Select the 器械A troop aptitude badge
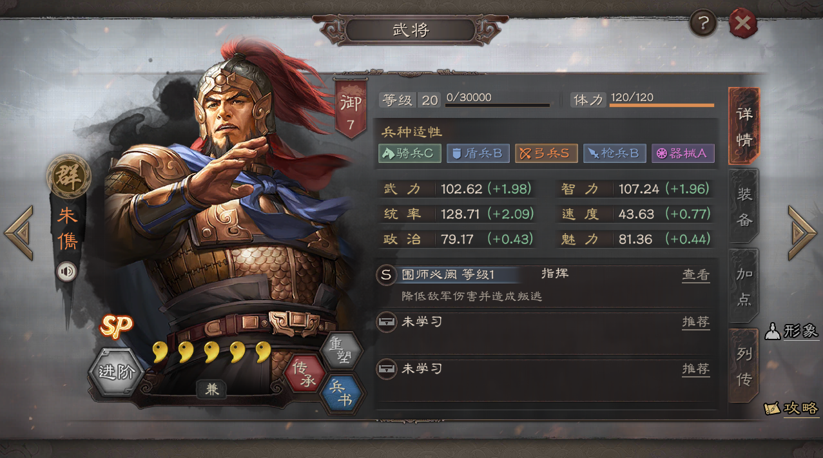The height and width of the screenshot is (458, 823). [683, 153]
